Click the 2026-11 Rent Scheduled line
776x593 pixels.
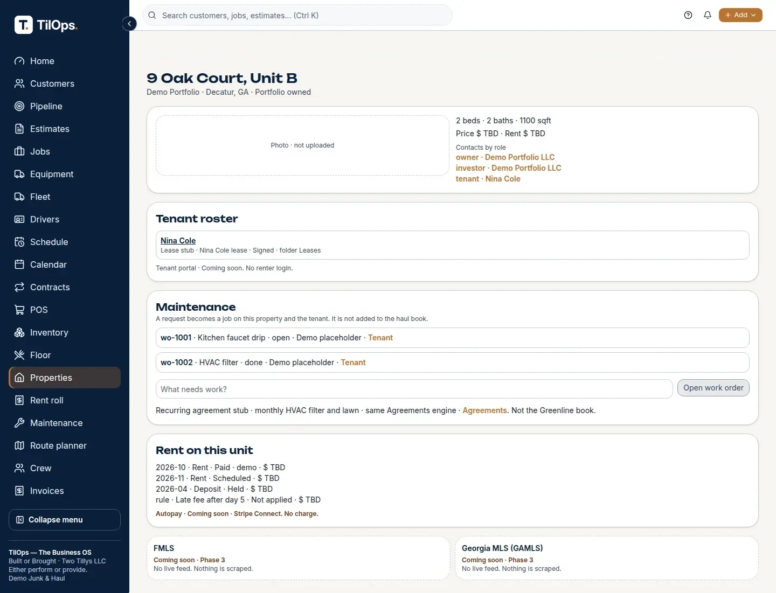pyautogui.click(x=218, y=478)
